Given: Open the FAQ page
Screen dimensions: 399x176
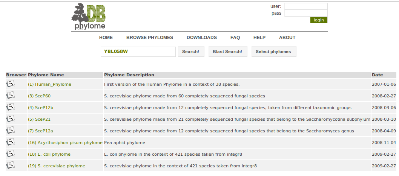Looking at the screenshot, I should 235,38.
